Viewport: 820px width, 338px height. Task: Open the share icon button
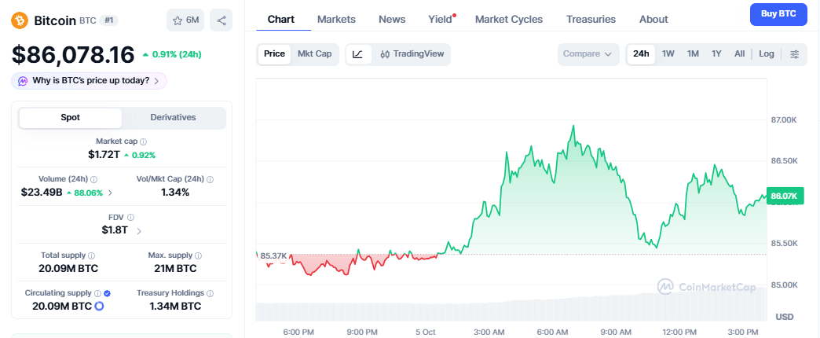tap(221, 20)
